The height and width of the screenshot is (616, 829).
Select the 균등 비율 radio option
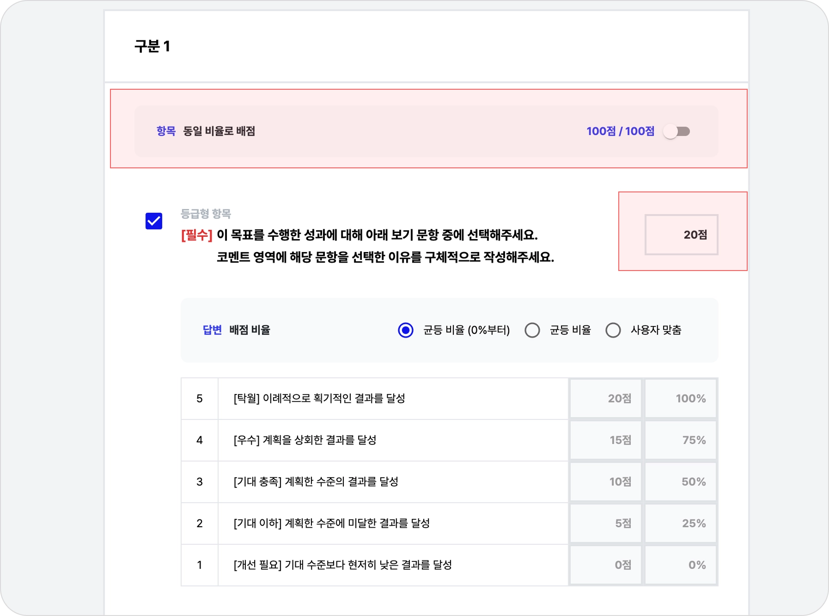[532, 330]
